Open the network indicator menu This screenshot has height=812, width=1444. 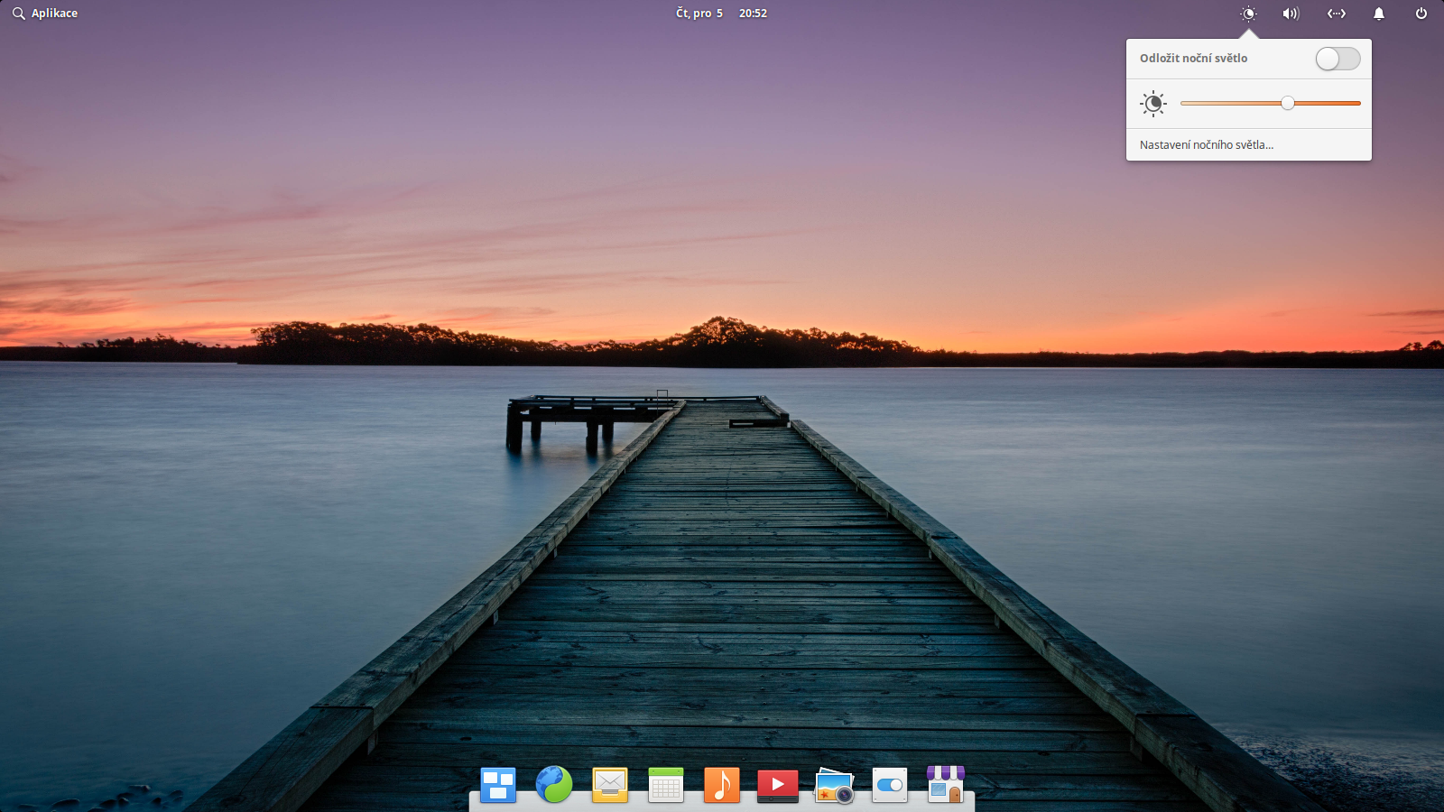coord(1336,14)
